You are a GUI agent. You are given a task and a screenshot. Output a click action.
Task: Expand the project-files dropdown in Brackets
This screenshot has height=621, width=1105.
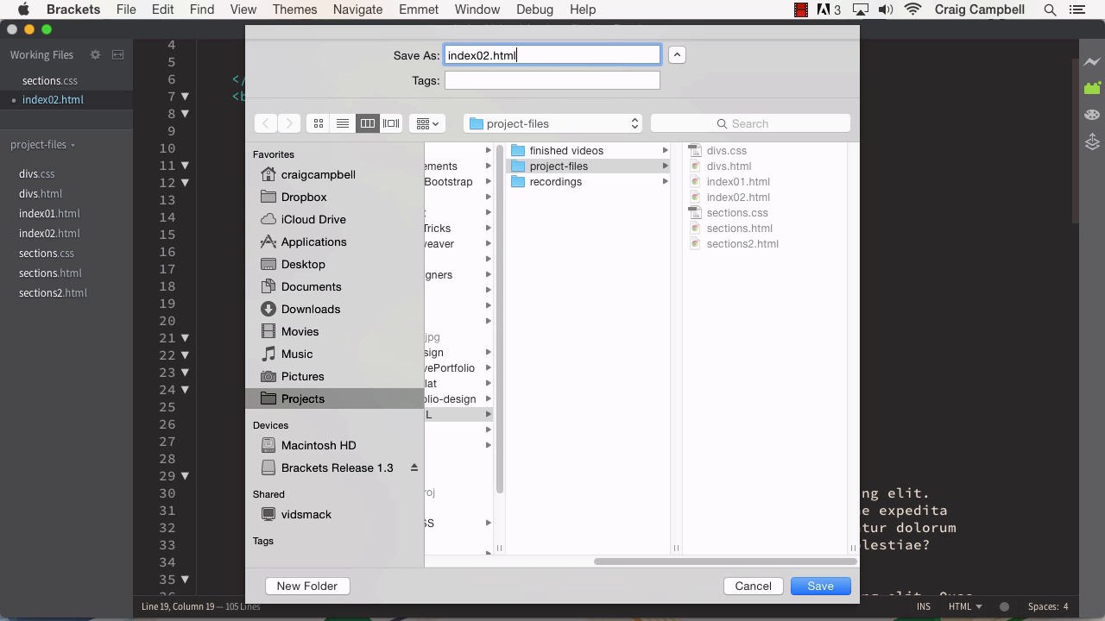(x=42, y=145)
